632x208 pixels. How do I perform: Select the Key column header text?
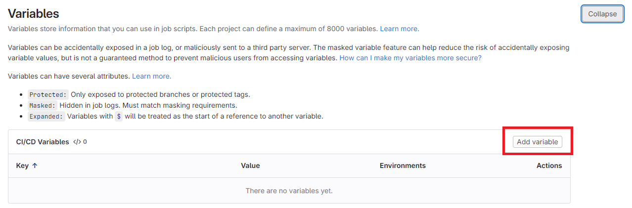[22, 166]
